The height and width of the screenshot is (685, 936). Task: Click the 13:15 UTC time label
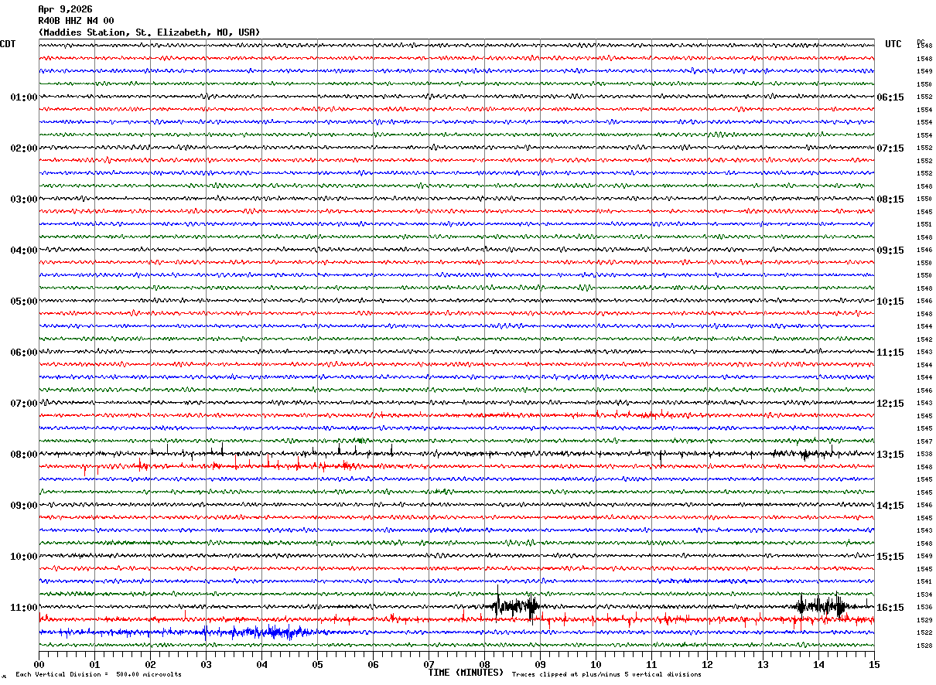tap(890, 455)
